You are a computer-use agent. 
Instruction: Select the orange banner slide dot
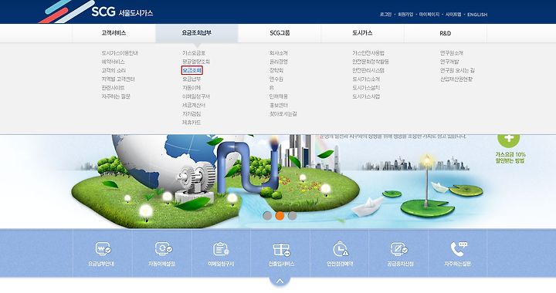coord(280,215)
